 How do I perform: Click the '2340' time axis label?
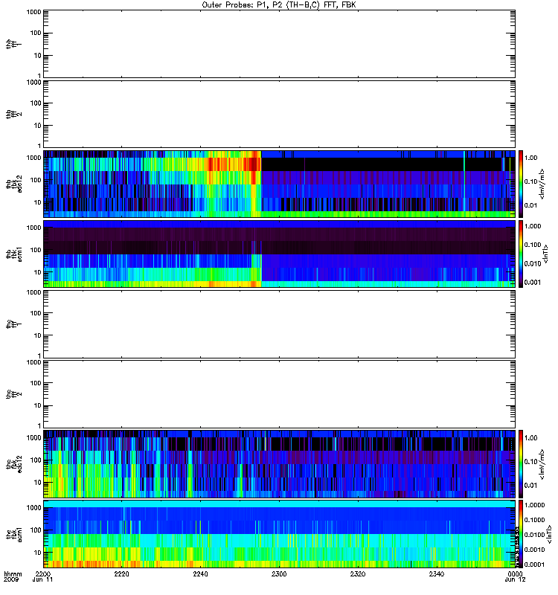coord(437,574)
